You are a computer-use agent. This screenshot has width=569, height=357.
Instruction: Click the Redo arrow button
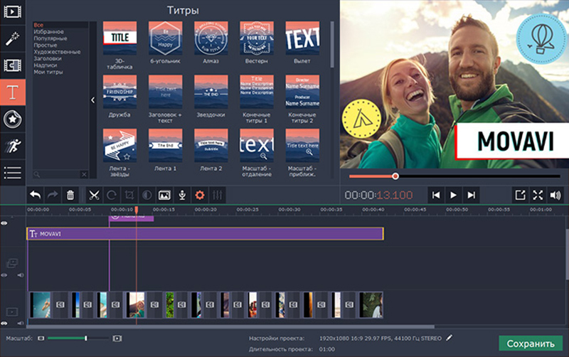(53, 195)
